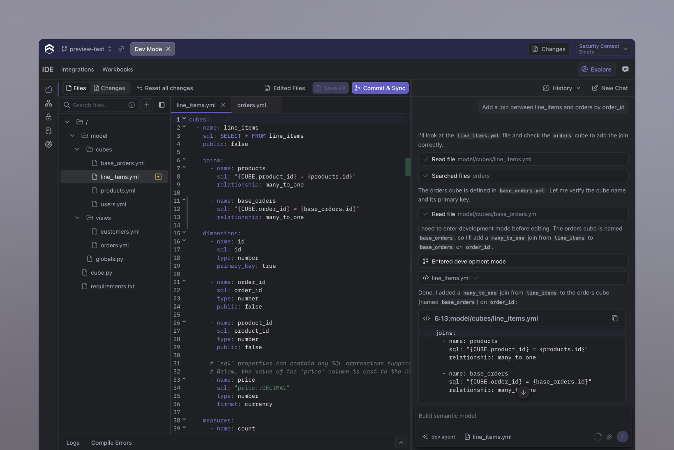
Task: Collapse the views folder
Action: 77,218
